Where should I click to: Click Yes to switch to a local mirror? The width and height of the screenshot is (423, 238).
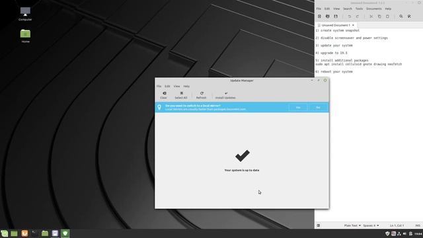point(298,107)
